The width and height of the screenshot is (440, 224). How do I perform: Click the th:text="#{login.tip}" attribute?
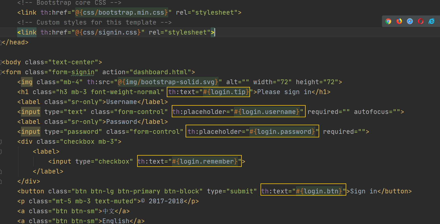(209, 92)
